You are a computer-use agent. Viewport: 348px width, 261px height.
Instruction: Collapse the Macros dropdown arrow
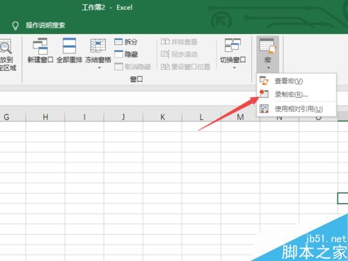pos(269,68)
